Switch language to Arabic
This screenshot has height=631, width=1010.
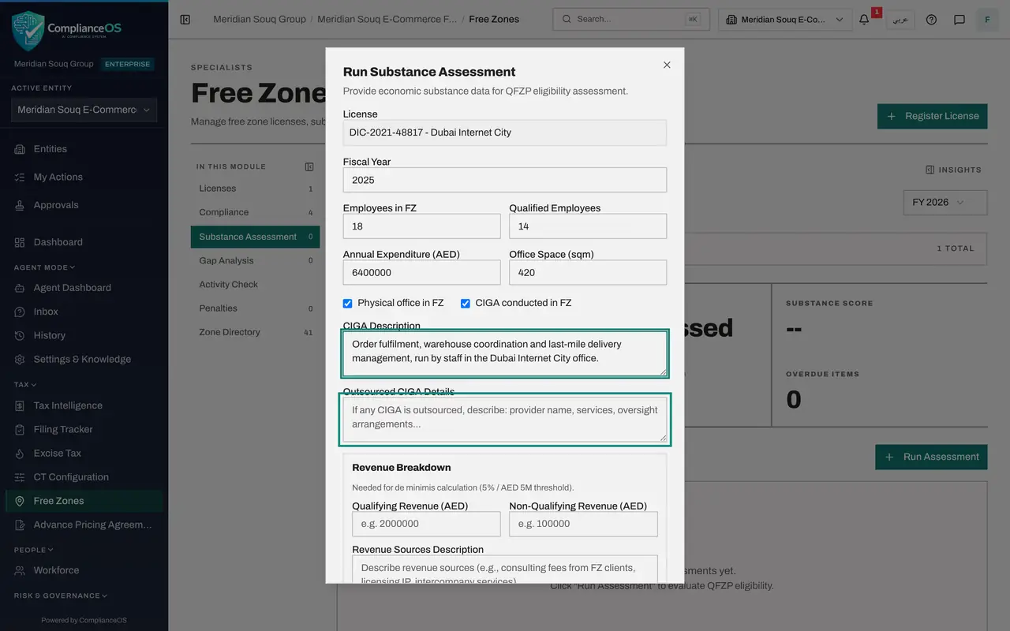click(x=900, y=20)
